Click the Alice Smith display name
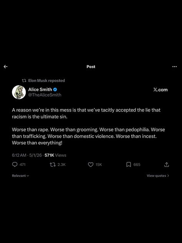 coord(40,90)
